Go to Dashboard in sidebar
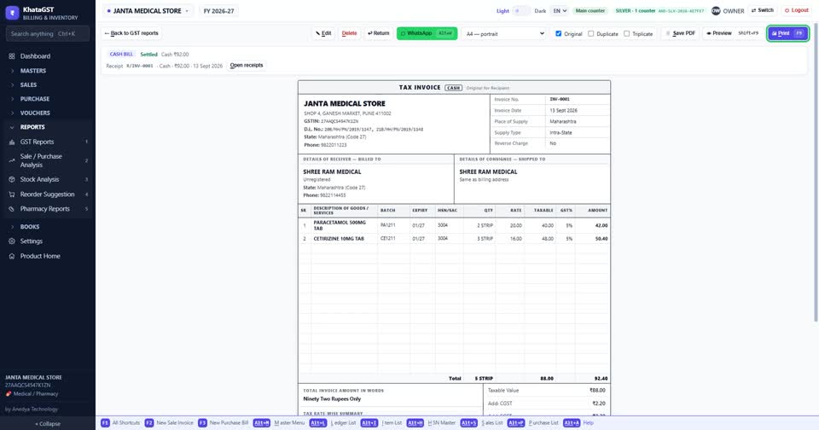The height and width of the screenshot is (430, 819). 47,56
